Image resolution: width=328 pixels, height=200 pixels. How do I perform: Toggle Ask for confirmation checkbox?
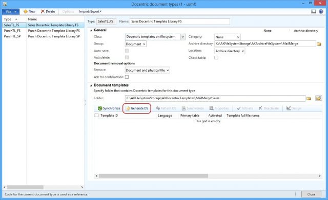pos(127,77)
